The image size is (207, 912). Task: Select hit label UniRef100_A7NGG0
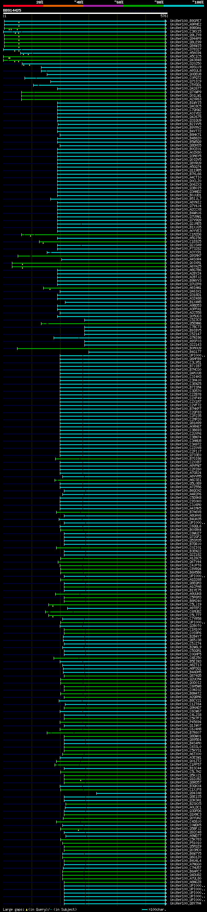point(186,864)
